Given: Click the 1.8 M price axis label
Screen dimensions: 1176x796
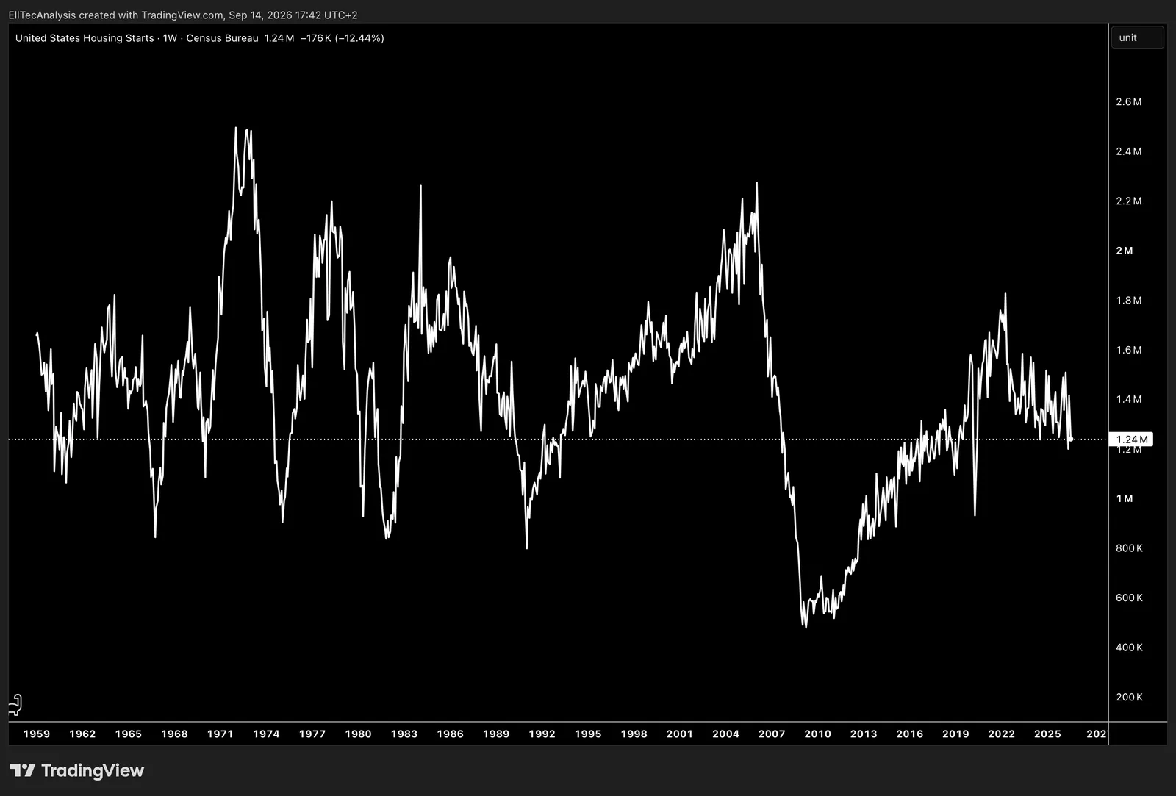Looking at the screenshot, I should (1129, 300).
